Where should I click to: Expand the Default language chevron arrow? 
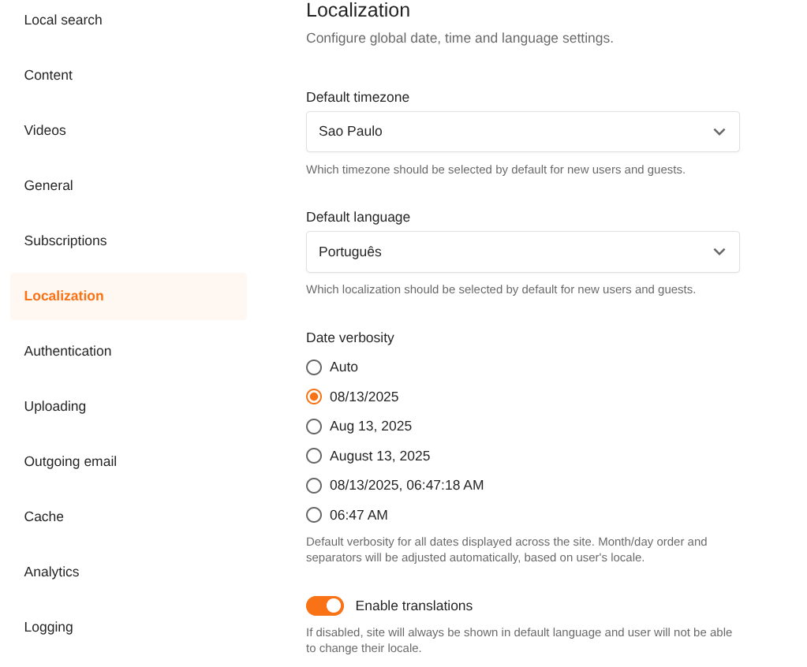coord(719,252)
